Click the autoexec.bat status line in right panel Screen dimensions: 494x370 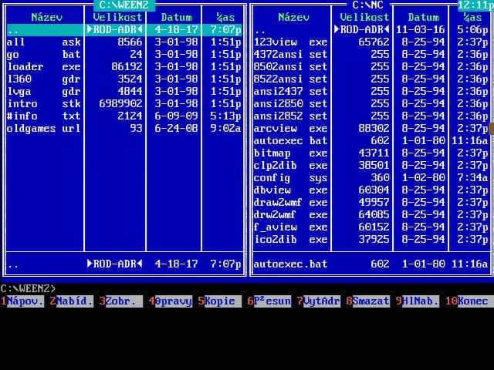pyautogui.click(x=370, y=264)
